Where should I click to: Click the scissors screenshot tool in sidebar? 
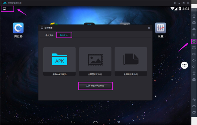[x=194, y=29]
